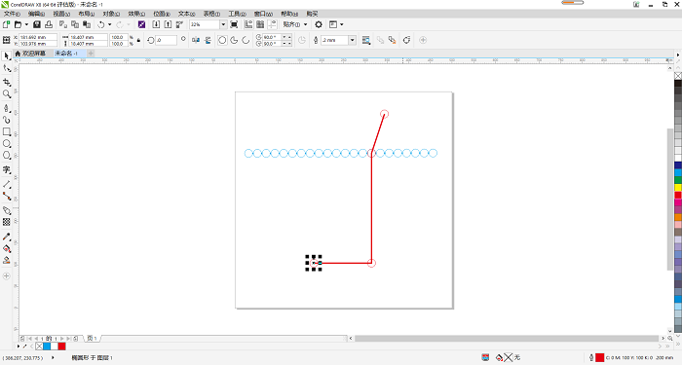
Task: Select the Crop tool
Action: pyautogui.click(x=7, y=82)
